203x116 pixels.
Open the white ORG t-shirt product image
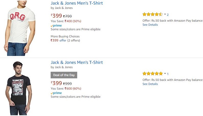click(x=20, y=28)
